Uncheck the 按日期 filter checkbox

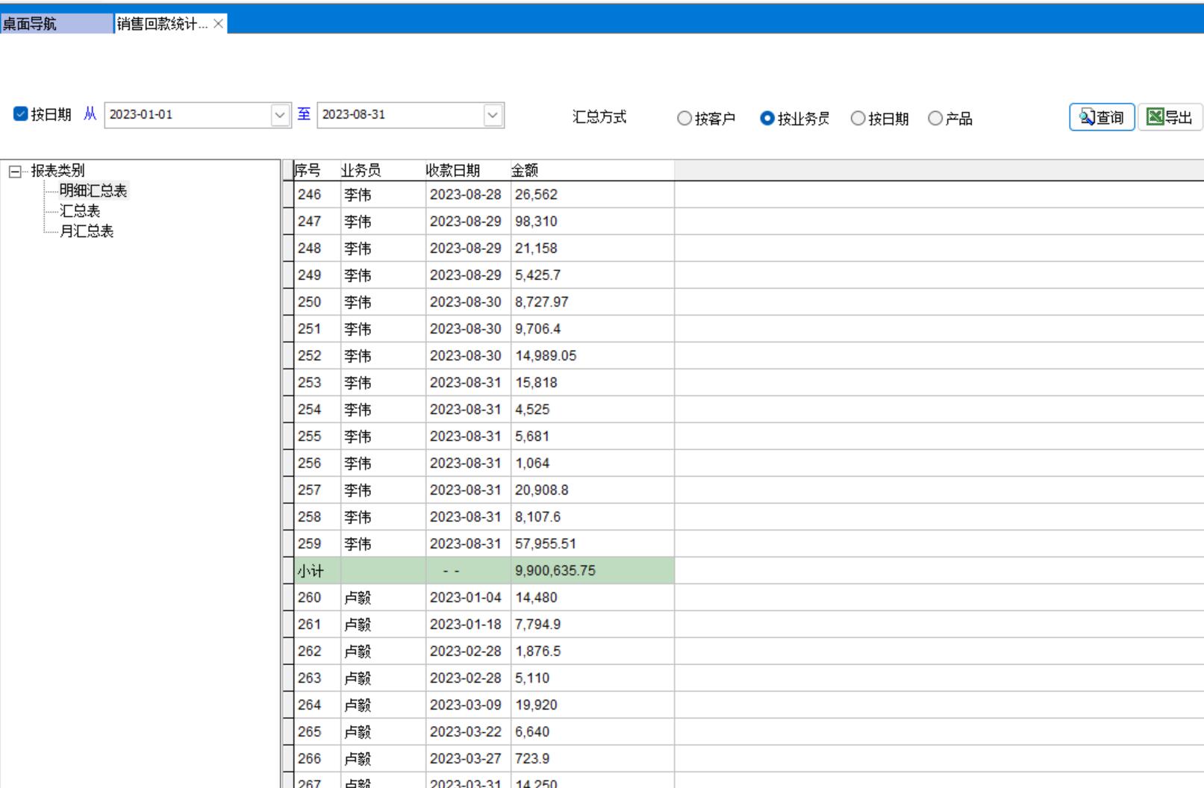pos(21,114)
